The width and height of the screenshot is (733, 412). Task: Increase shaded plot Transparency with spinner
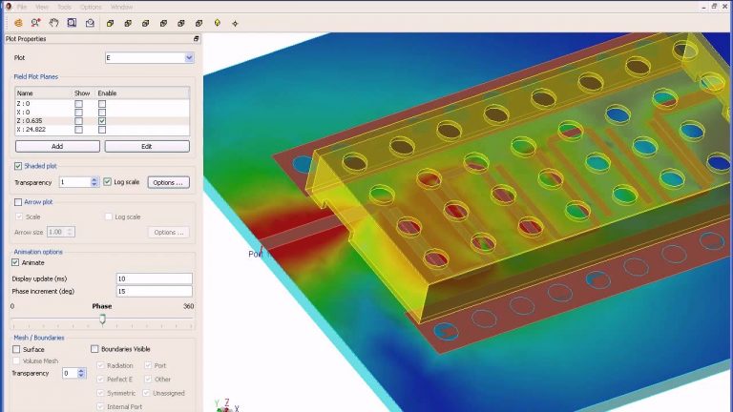pyautogui.click(x=94, y=179)
